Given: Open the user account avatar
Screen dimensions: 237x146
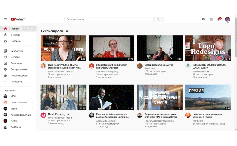Looking at the screenshot, I should coord(228,19).
